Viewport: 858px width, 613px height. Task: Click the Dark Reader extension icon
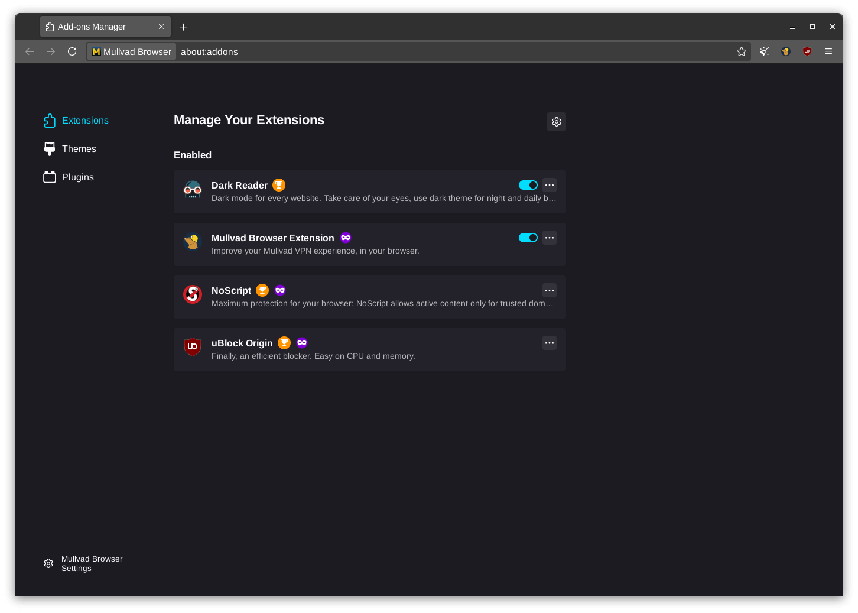(193, 189)
